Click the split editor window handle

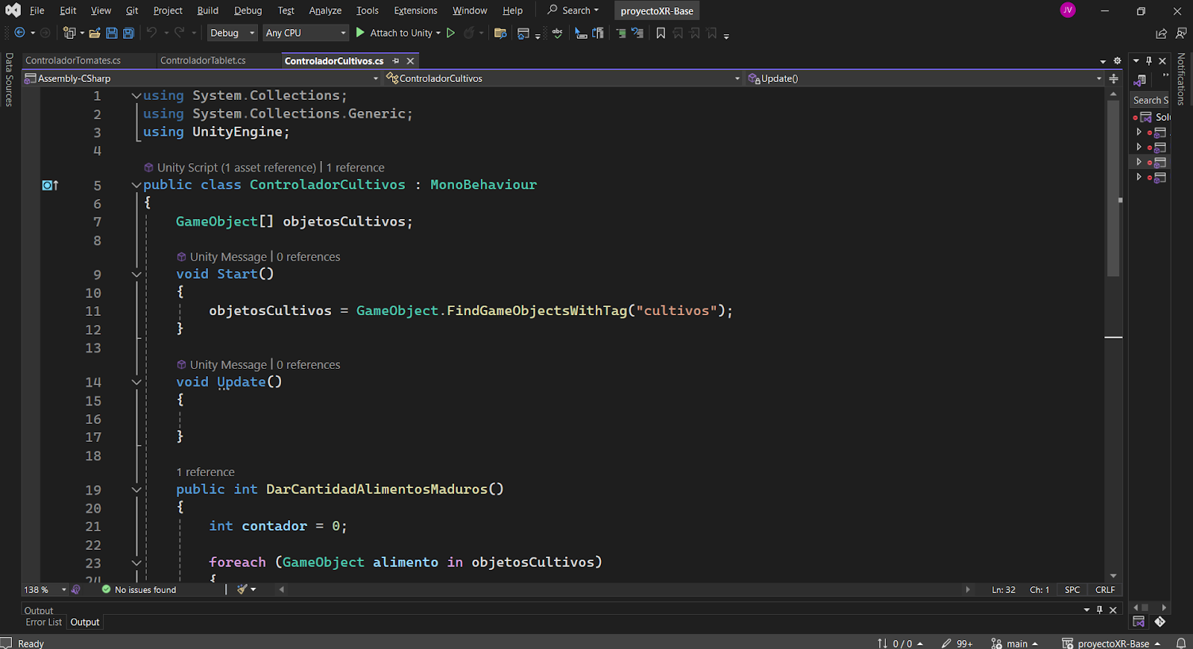click(x=1113, y=78)
